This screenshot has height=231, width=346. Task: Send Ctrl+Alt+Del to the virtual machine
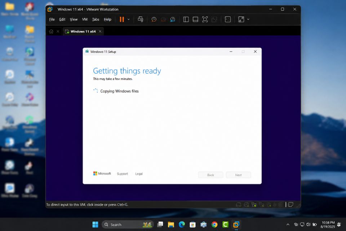point(140,19)
